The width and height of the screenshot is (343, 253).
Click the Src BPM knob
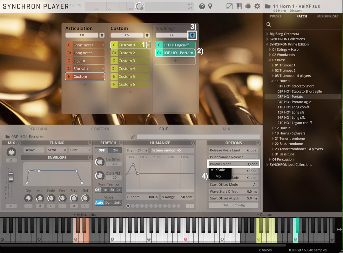[99, 162]
